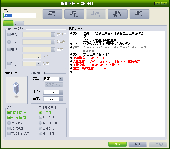
Task: Open the first 开关 switch picker button
Action: click(x=53, y=35)
